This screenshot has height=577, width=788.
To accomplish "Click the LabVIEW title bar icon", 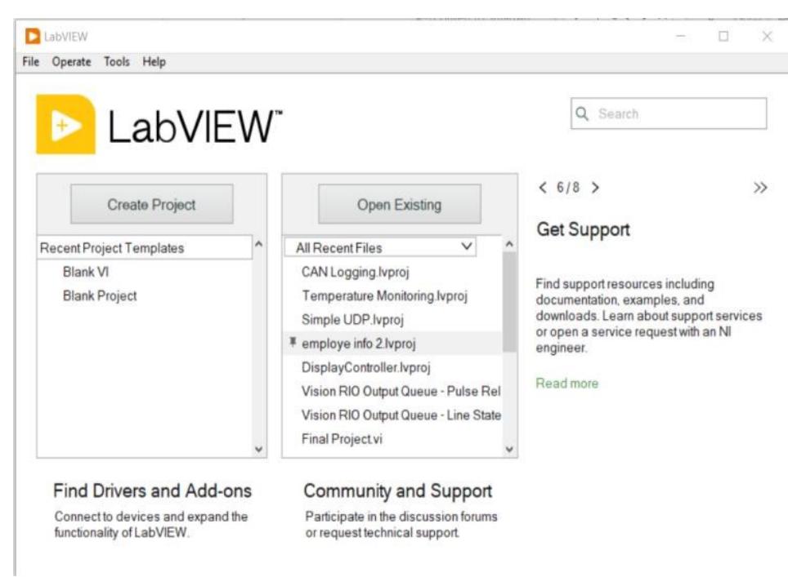I will [32, 36].
